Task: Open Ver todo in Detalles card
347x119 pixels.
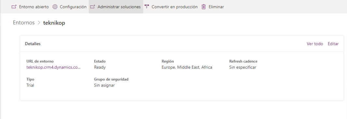Action: pos(315,44)
